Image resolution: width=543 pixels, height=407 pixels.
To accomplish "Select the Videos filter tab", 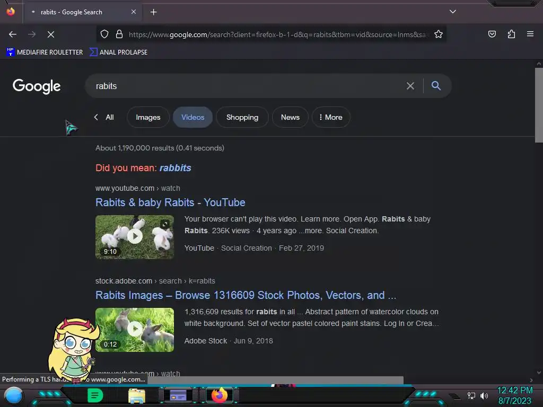I will pos(193,117).
